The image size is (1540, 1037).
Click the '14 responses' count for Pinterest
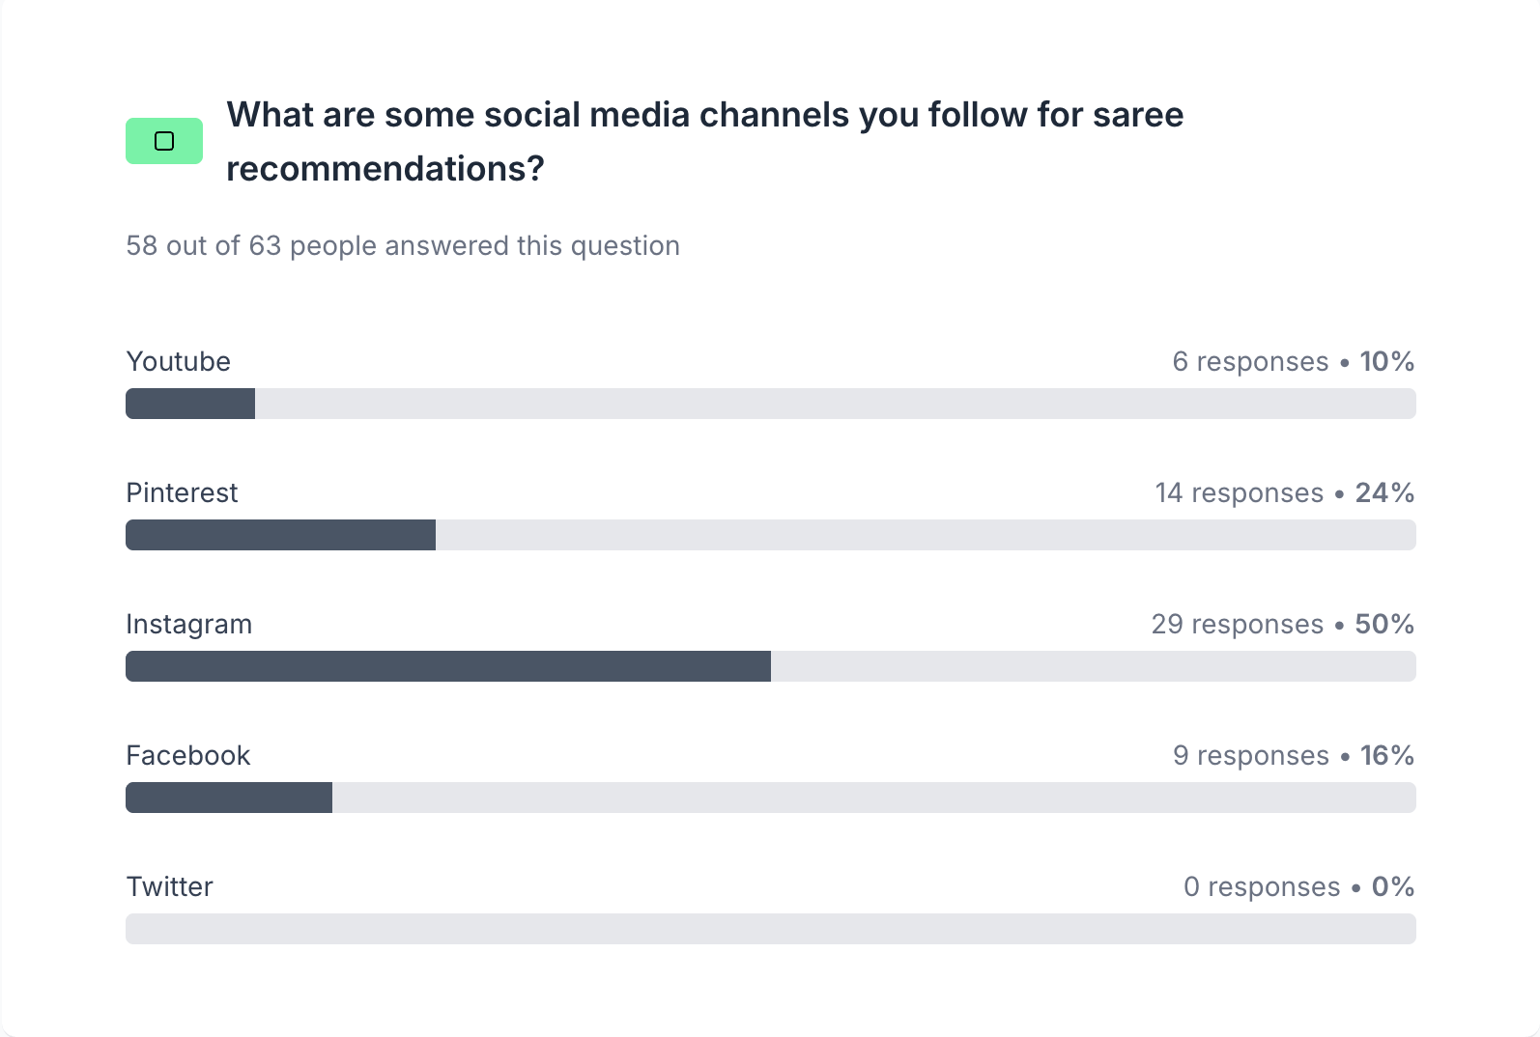pyautogui.click(x=1239, y=492)
